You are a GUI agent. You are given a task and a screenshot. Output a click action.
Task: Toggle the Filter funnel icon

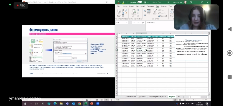point(155,11)
